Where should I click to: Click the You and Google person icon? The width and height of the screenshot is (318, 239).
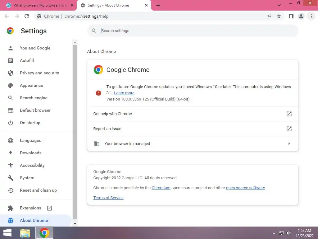click(x=11, y=48)
